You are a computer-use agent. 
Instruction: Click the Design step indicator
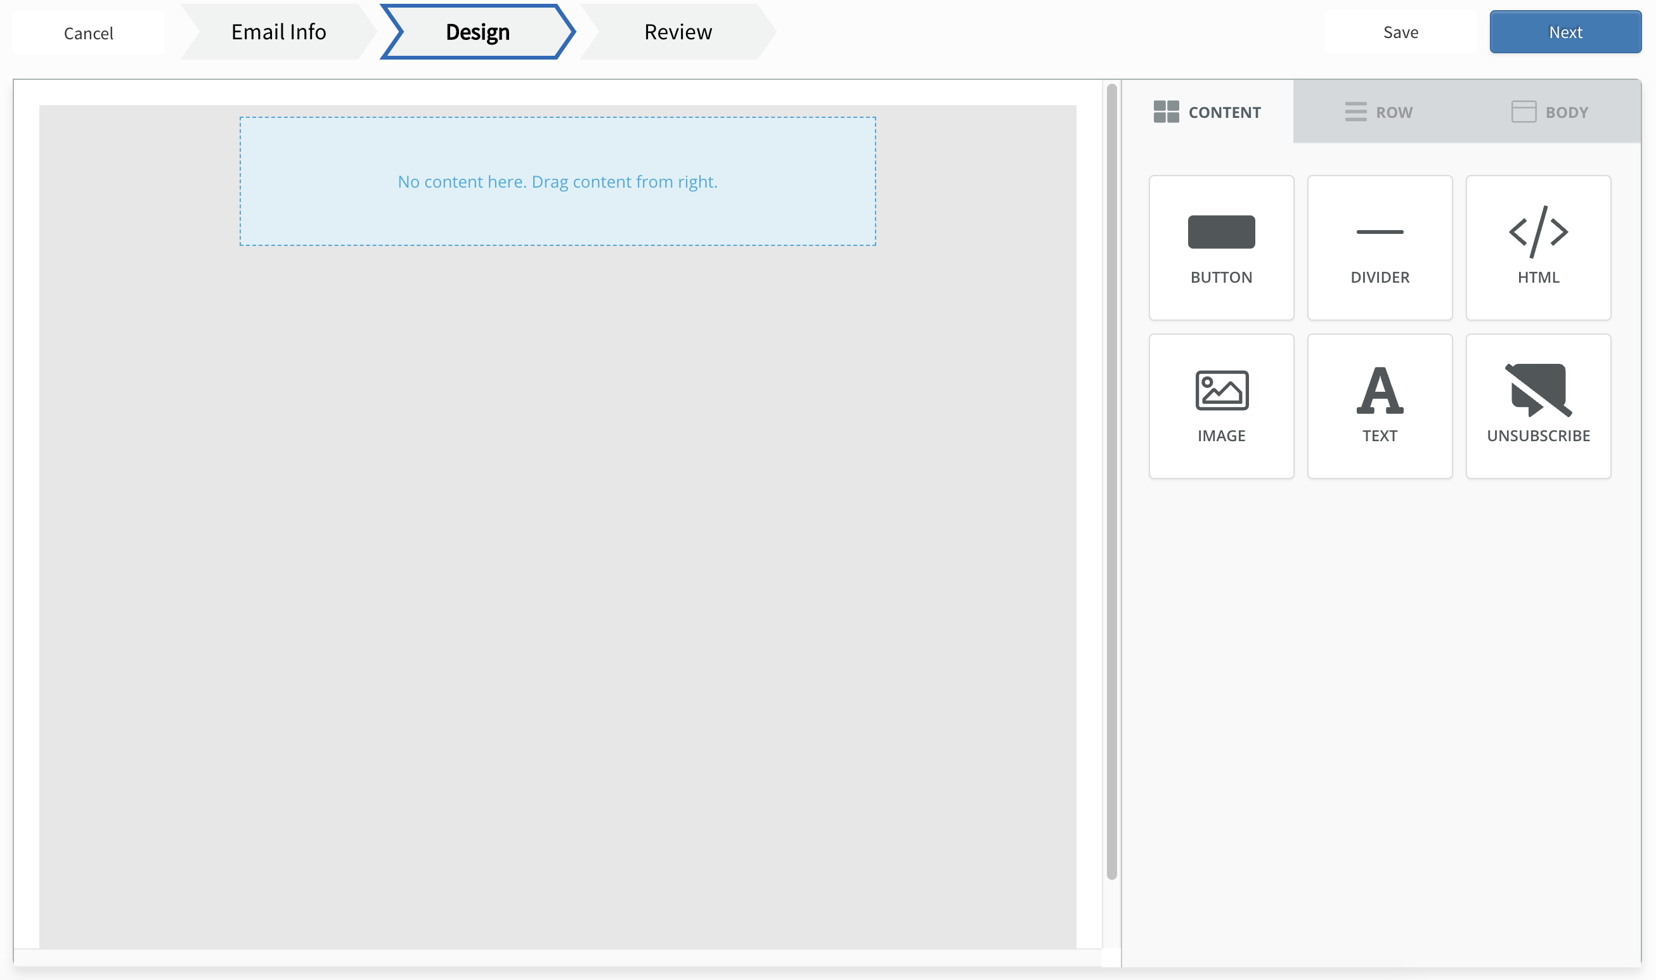pos(477,31)
